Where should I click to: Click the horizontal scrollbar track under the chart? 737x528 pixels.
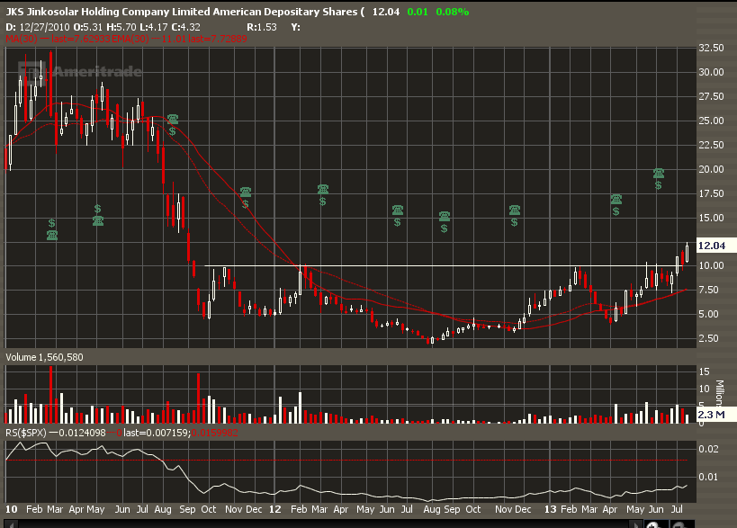(324, 524)
